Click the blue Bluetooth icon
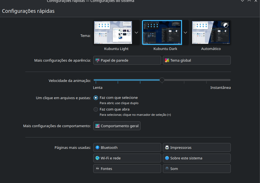The width and height of the screenshot is (260, 183). pyautogui.click(x=97, y=147)
